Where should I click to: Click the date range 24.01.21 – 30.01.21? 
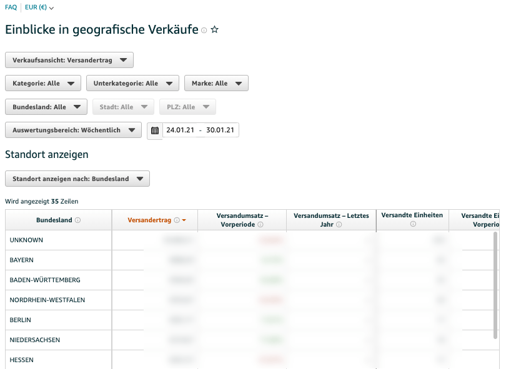pos(200,130)
